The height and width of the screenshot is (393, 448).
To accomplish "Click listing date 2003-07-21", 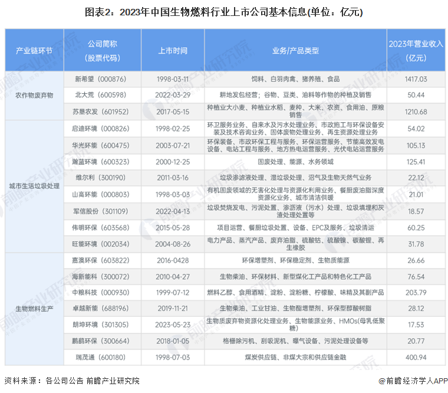I will [x=173, y=146].
